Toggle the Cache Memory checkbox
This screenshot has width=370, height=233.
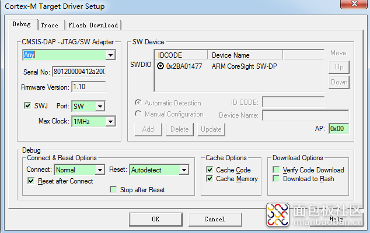210,179
